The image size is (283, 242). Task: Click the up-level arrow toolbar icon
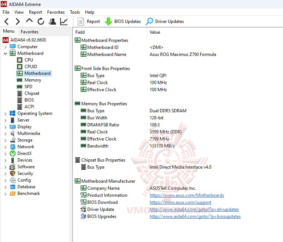pyautogui.click(x=29, y=20)
